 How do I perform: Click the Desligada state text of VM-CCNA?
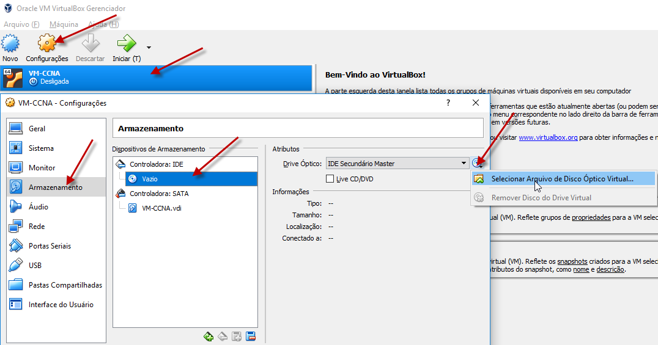pos(54,81)
